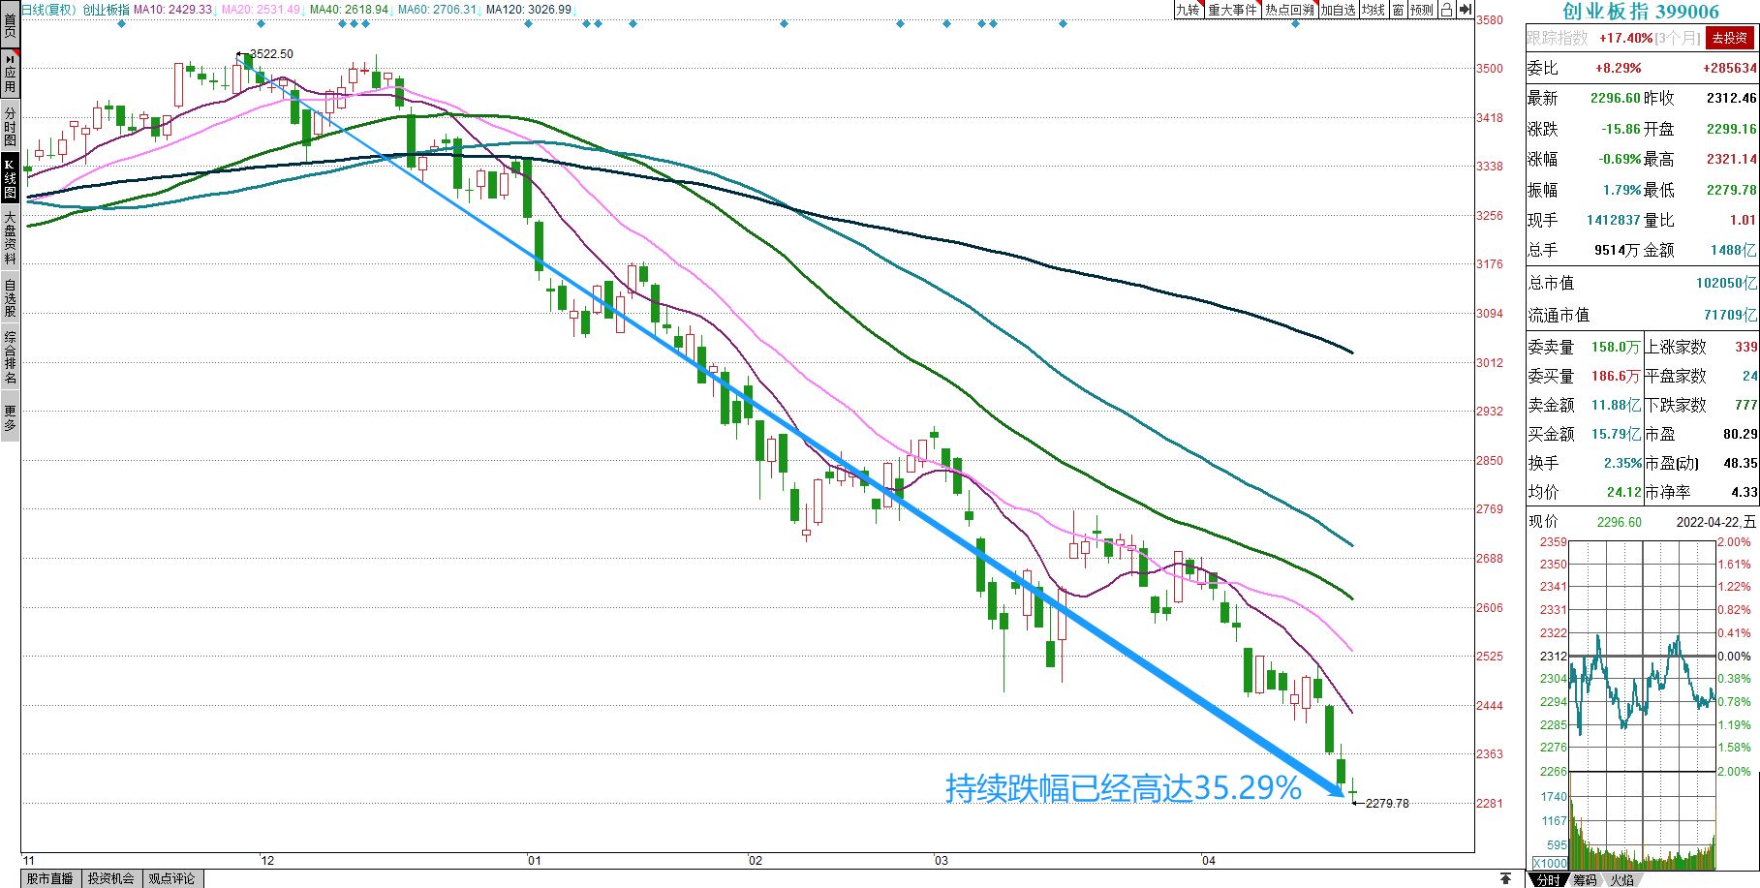Click the scroll-to-top arrow at bottom right
The image size is (1760, 888).
[1505, 878]
